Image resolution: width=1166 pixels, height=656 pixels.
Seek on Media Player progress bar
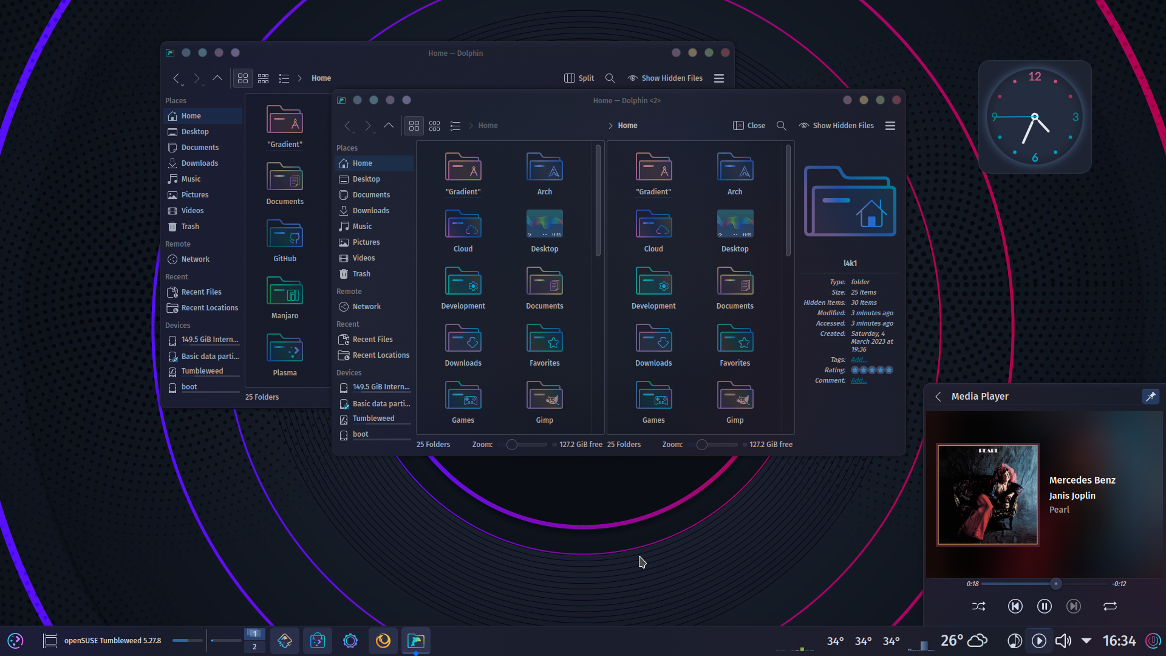(1045, 584)
